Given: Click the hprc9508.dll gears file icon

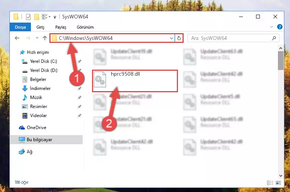Looking at the screenshot, I should click(x=100, y=79).
